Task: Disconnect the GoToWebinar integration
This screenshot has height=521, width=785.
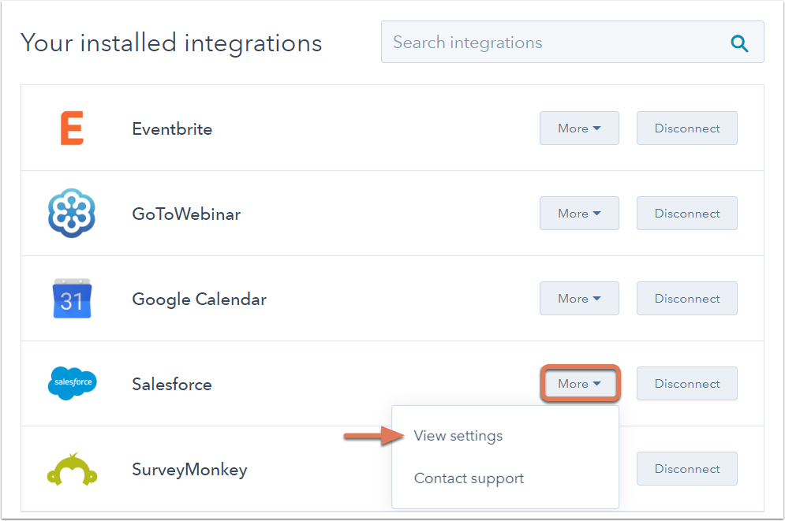Action: pos(687,214)
